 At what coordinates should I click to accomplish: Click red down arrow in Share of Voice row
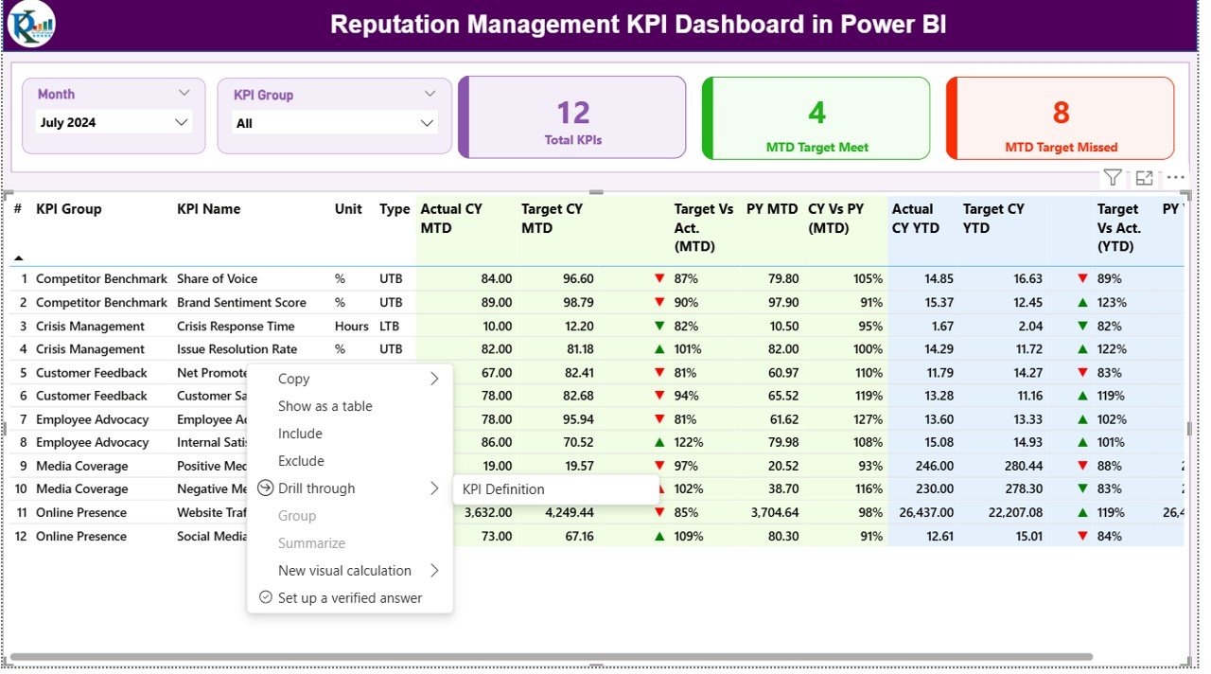[x=659, y=279]
